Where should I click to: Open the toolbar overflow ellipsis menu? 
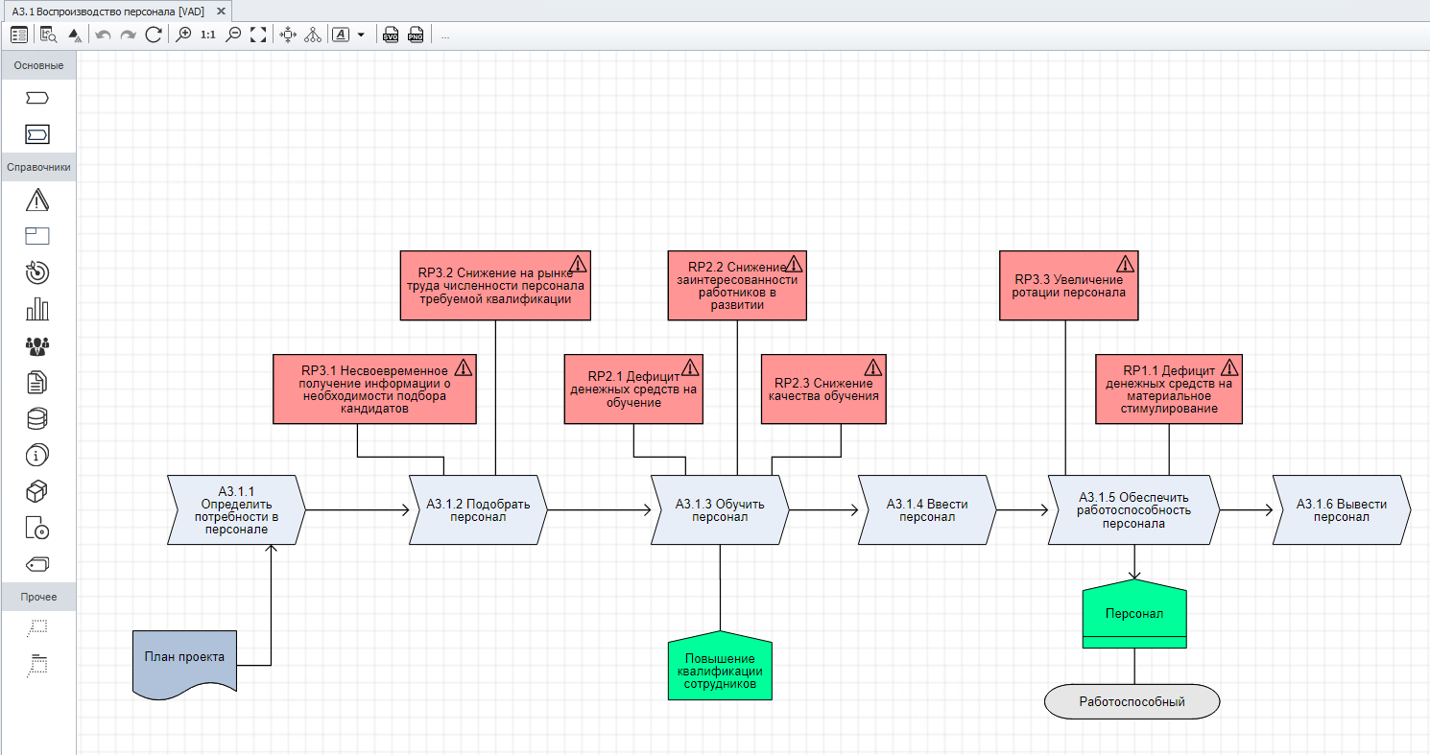445,35
